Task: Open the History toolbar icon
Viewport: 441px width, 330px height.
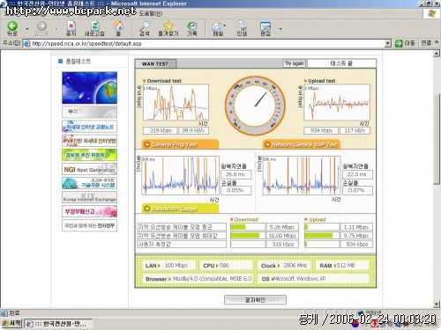Action: click(192, 28)
